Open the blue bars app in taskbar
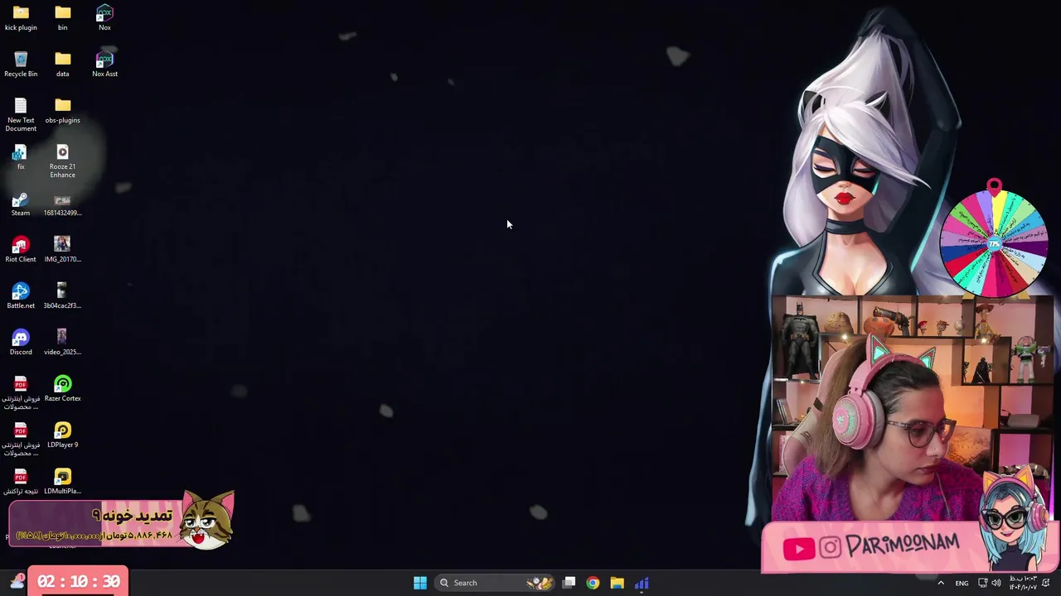The image size is (1061, 596). tap(642, 583)
